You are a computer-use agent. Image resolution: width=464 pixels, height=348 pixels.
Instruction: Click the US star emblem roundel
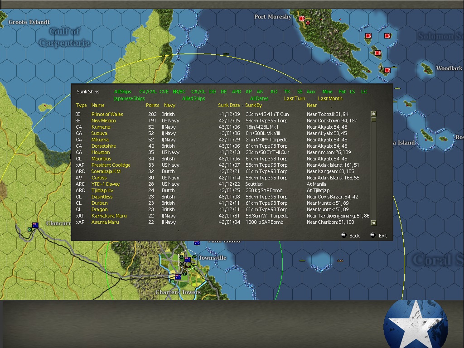tap(416, 324)
